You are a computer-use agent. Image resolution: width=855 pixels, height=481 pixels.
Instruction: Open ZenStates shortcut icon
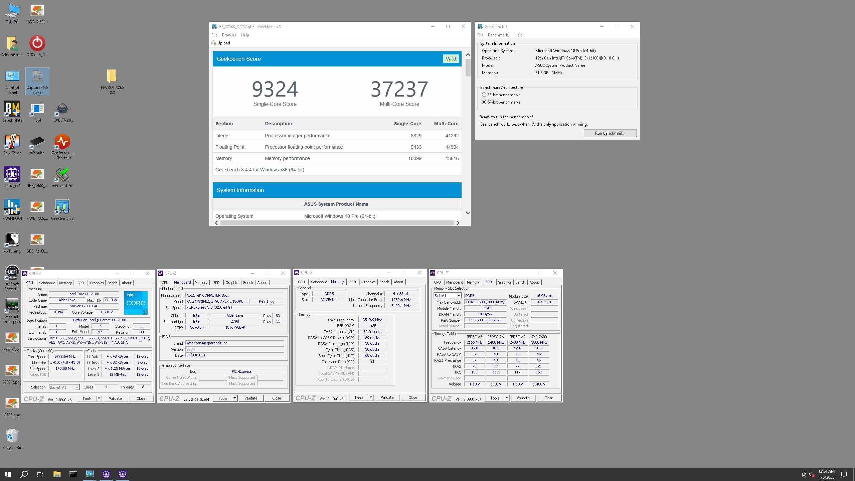62,147
